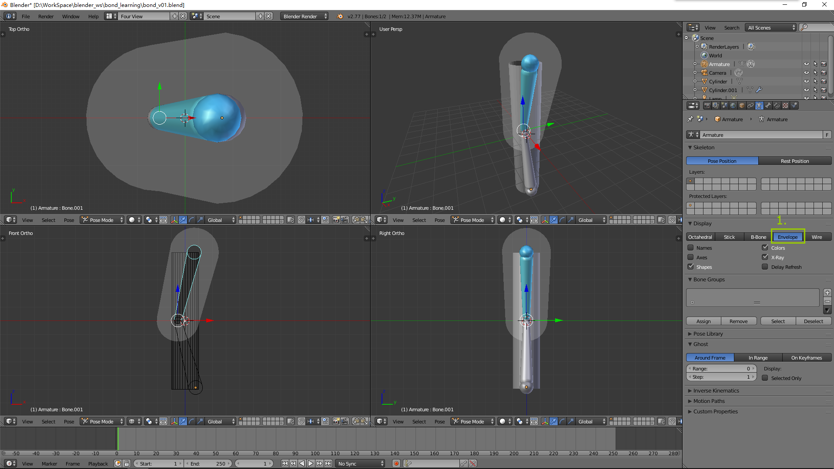Open the Marker menu in timeline

[x=49, y=463]
